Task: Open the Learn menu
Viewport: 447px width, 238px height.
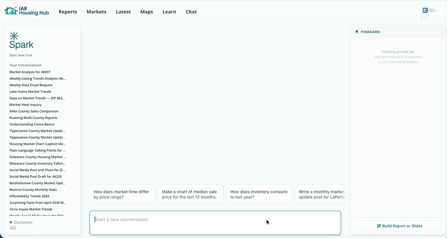Action: [169, 12]
